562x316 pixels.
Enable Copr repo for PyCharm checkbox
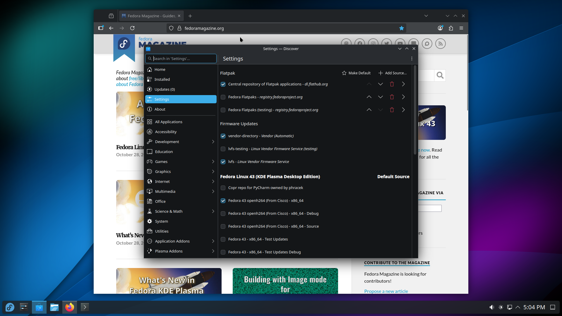[223, 188]
